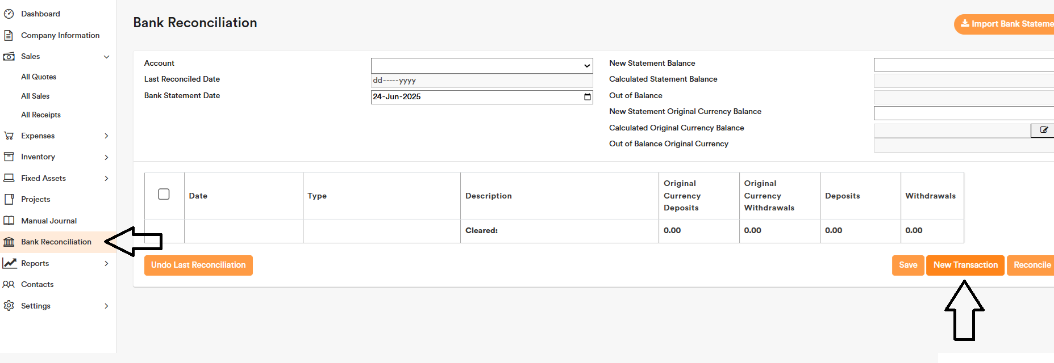Click the Fixed Assets laptop icon
The height and width of the screenshot is (363, 1054).
(x=9, y=178)
